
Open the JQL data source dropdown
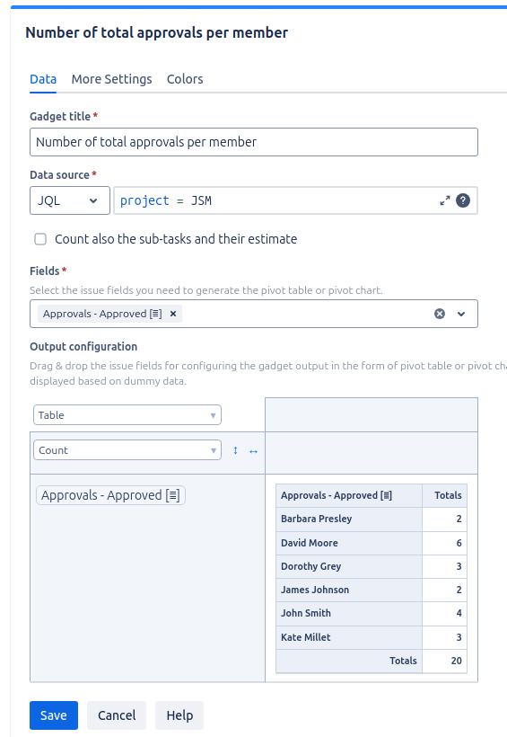tap(70, 200)
